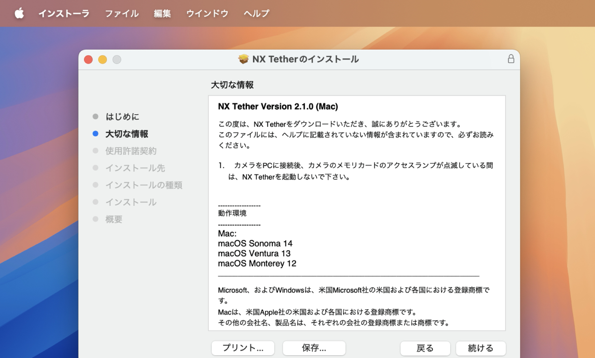595x358 pixels.
Task: Click the window title NX Tetherのインストール
Action: click(305, 59)
